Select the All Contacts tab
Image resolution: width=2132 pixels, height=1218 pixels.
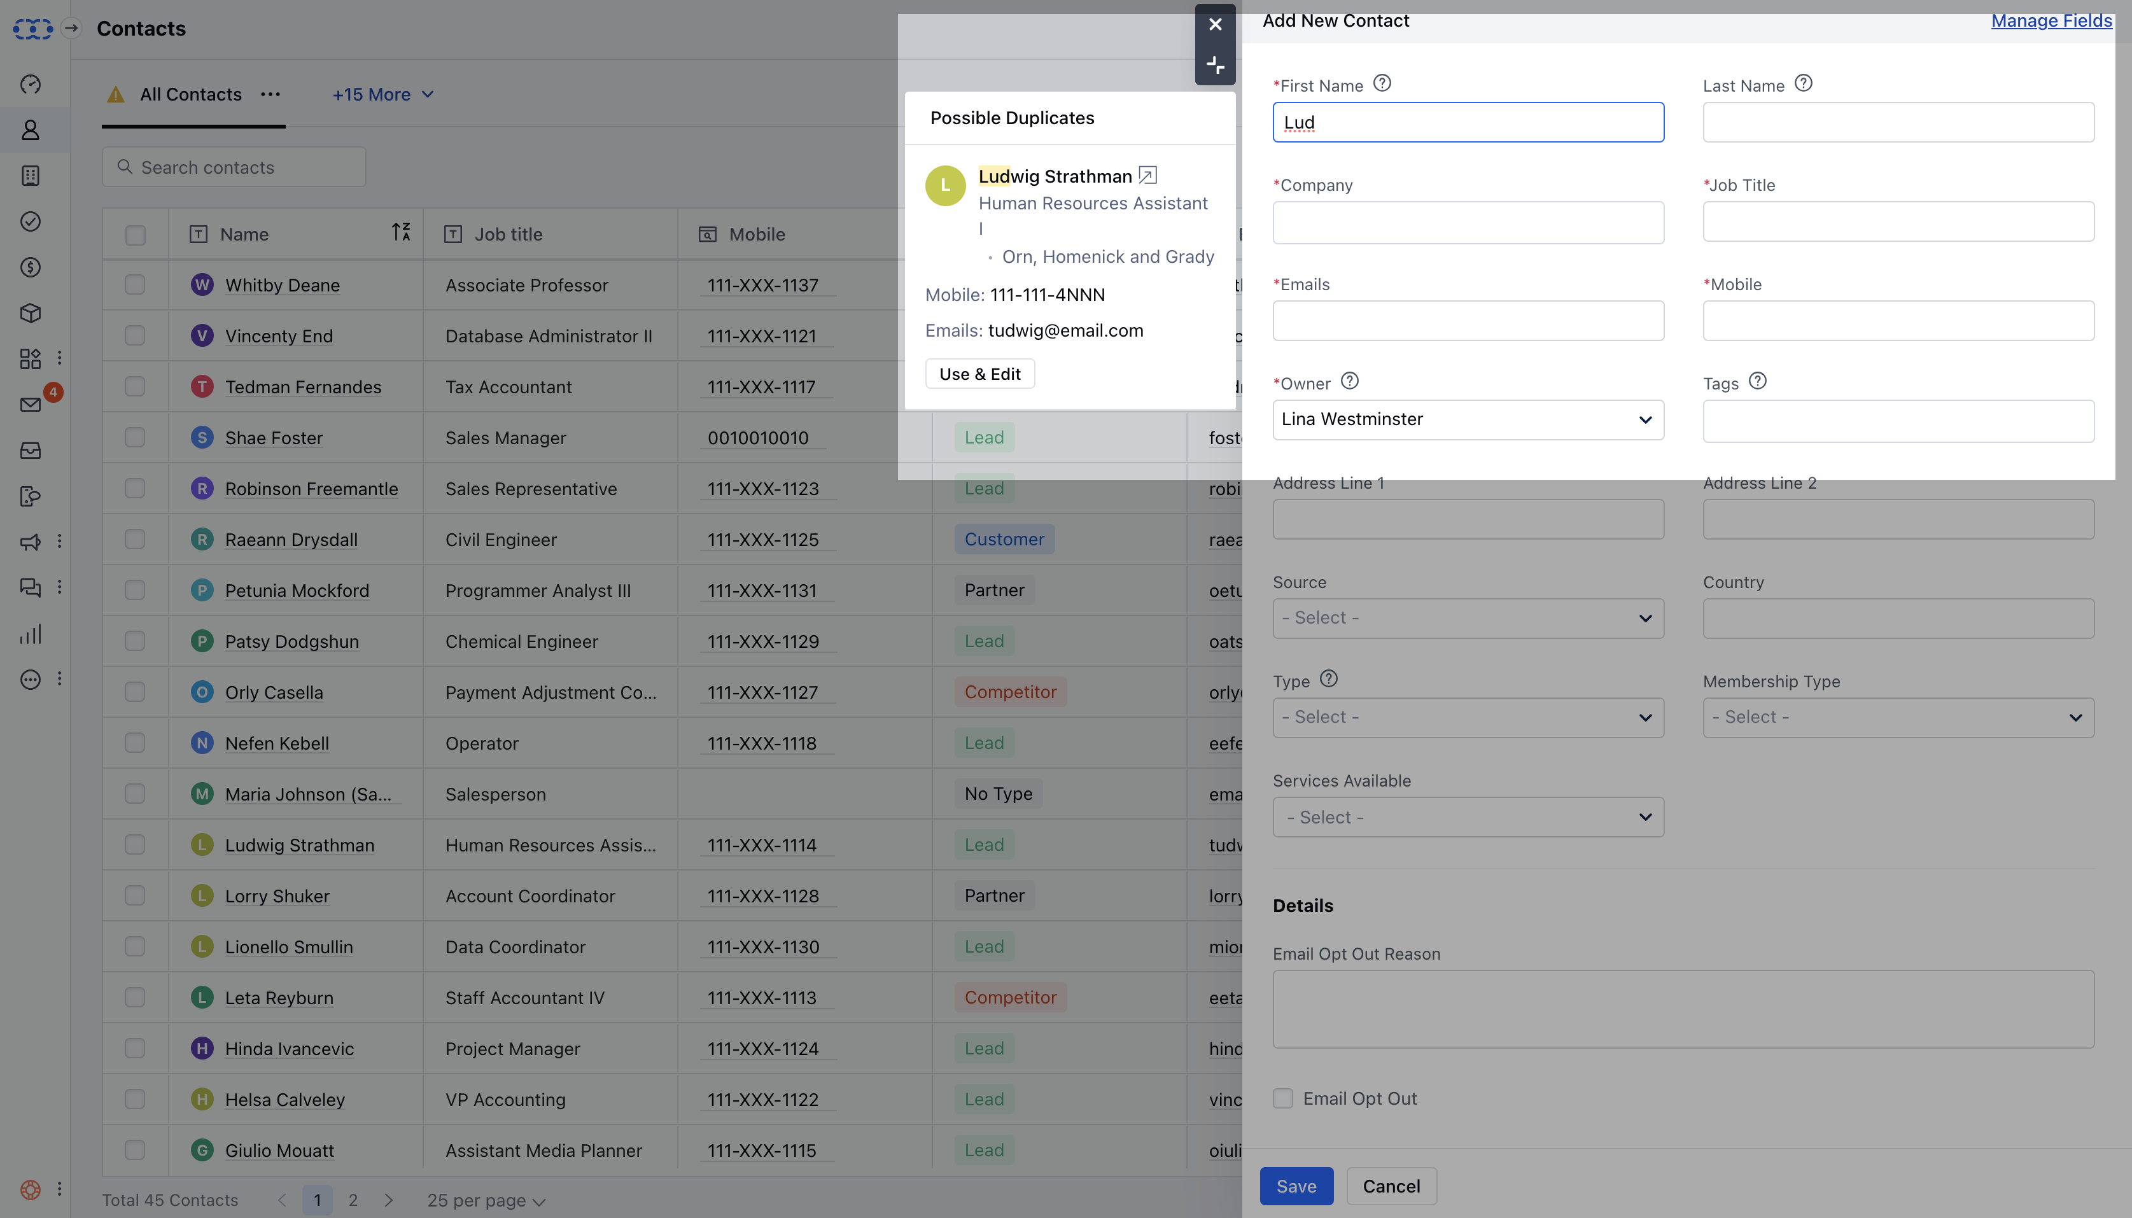(191, 95)
